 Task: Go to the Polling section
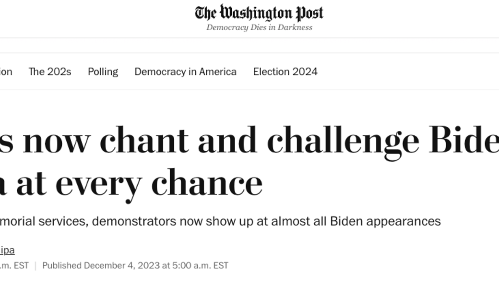pyautogui.click(x=103, y=72)
